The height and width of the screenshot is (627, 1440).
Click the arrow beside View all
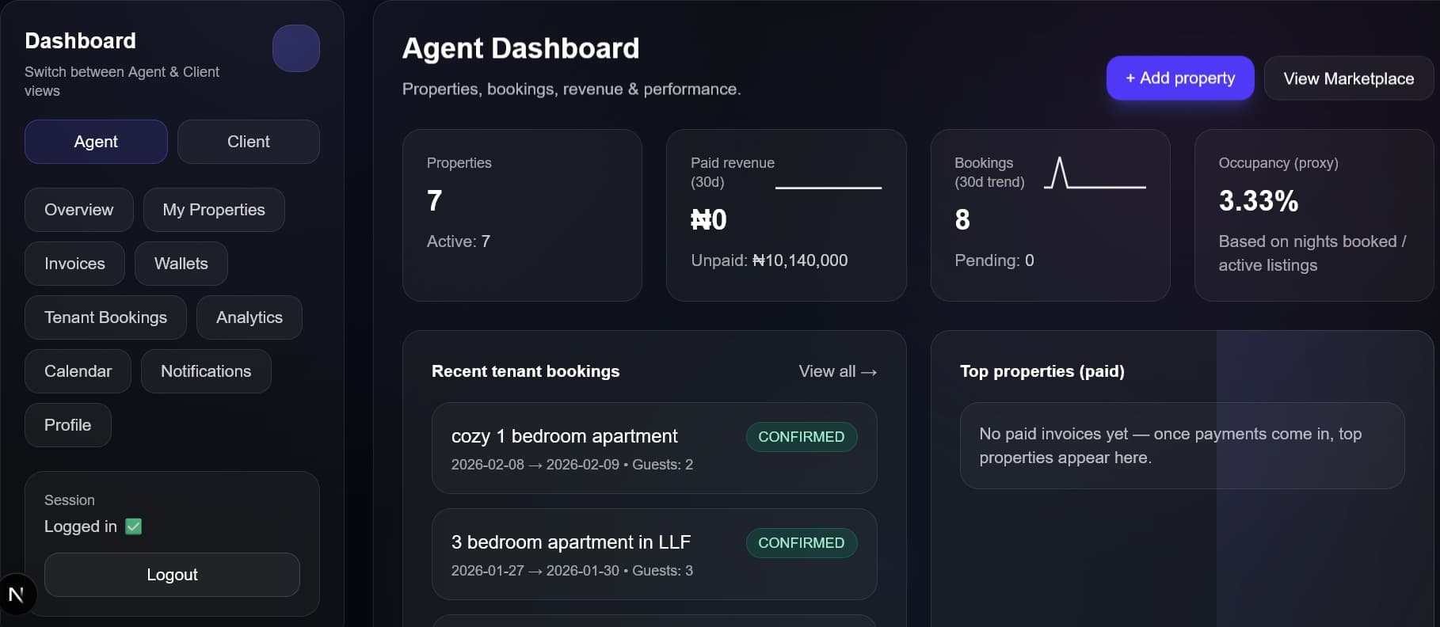(869, 371)
